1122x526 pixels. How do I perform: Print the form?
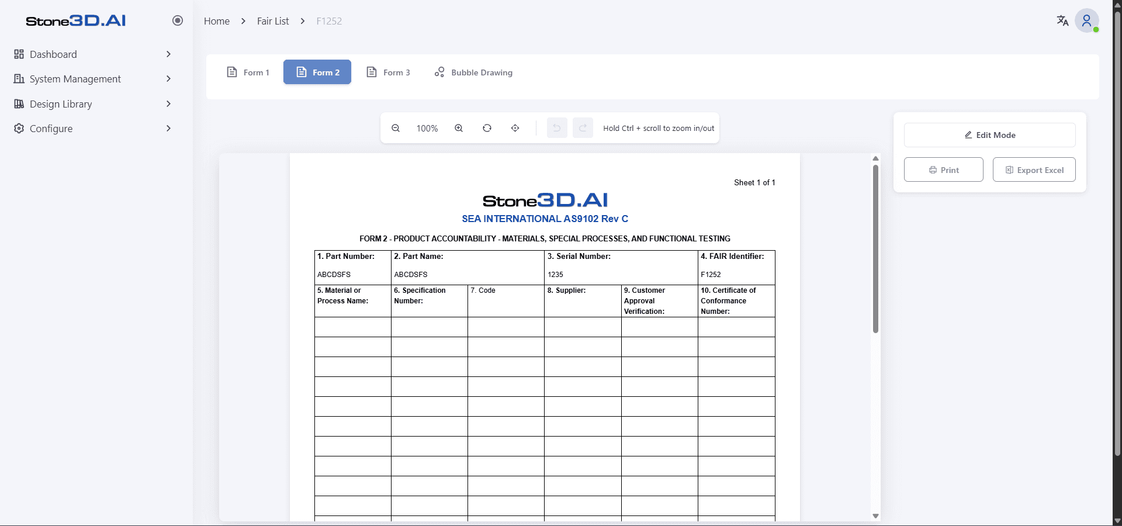[x=944, y=169]
